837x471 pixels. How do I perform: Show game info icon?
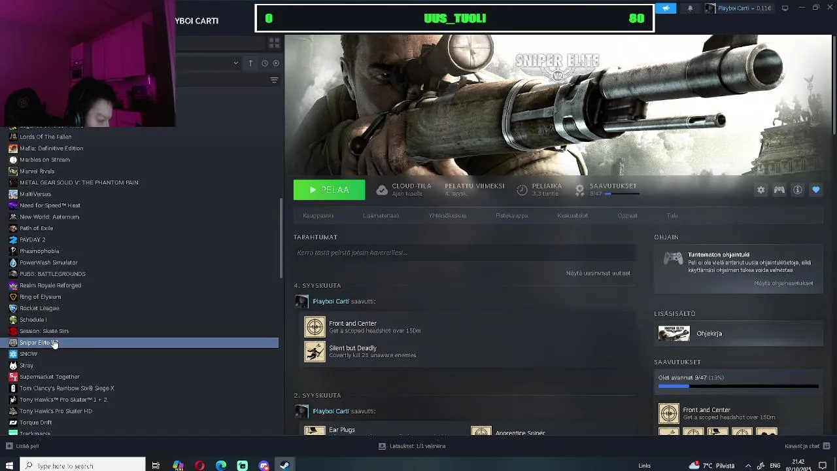pyautogui.click(x=797, y=190)
